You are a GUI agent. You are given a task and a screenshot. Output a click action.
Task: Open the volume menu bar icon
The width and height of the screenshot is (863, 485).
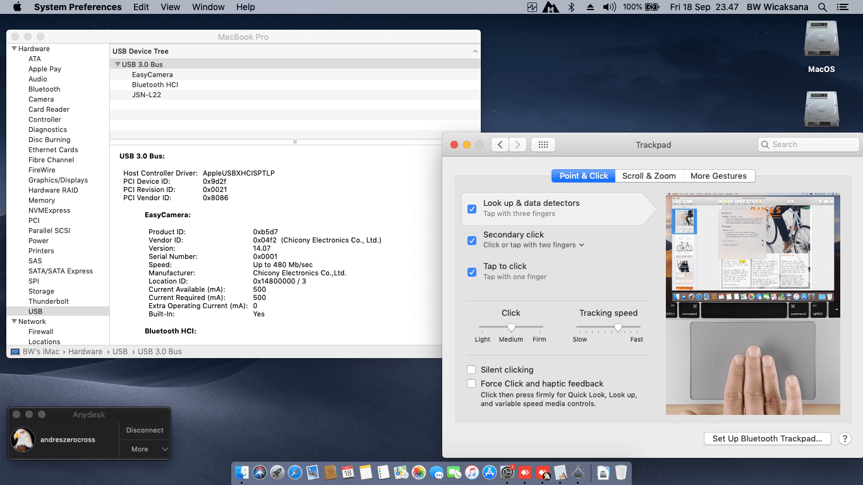coord(609,7)
